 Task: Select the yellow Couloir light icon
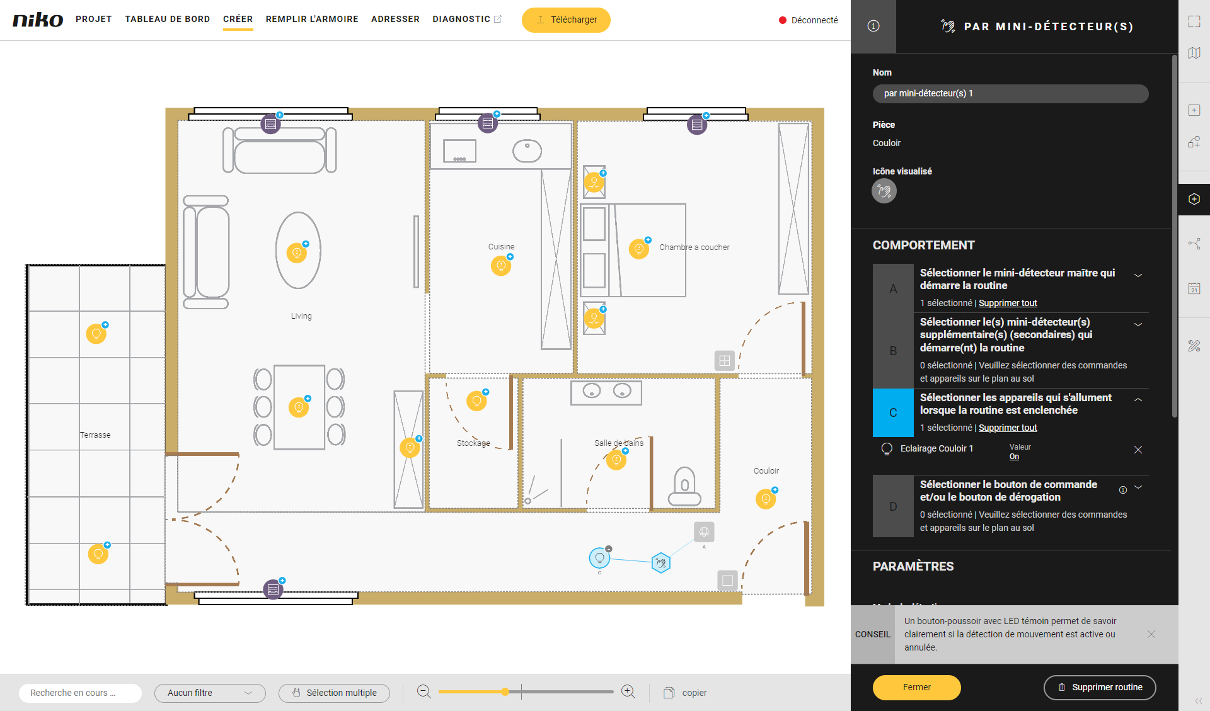point(766,499)
